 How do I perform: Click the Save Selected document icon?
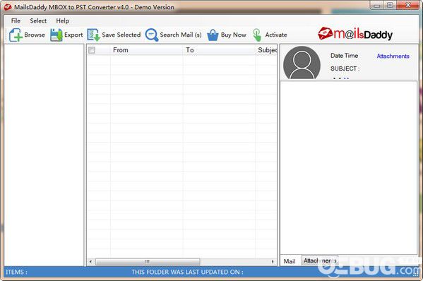point(94,35)
